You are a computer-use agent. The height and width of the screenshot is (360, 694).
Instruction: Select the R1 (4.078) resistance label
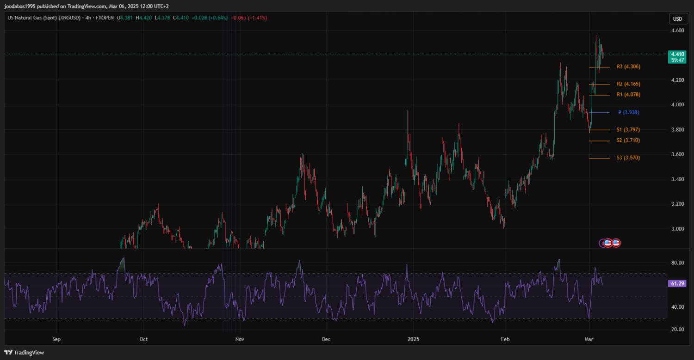628,95
